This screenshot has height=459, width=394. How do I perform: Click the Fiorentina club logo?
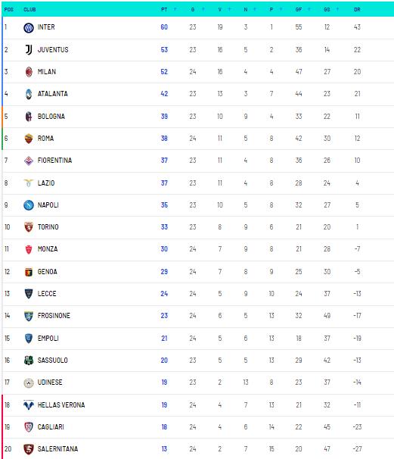click(28, 161)
